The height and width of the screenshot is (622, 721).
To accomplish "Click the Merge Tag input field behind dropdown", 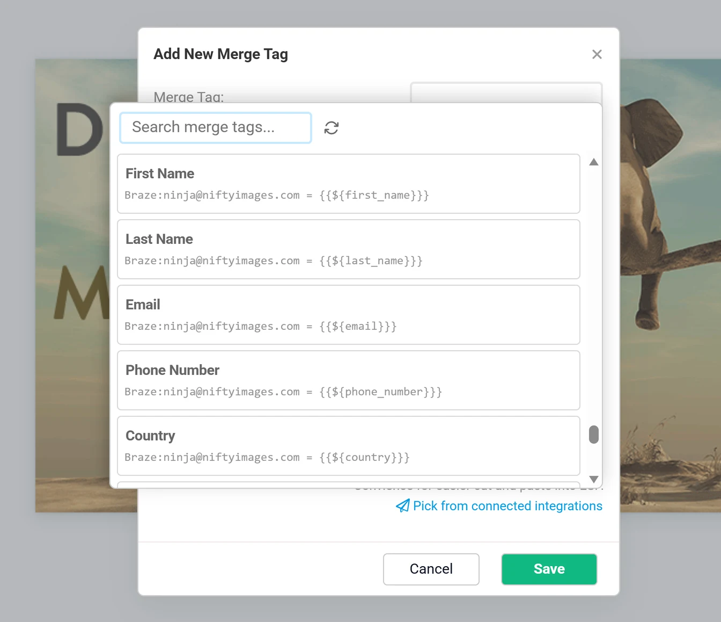I will pos(506,92).
